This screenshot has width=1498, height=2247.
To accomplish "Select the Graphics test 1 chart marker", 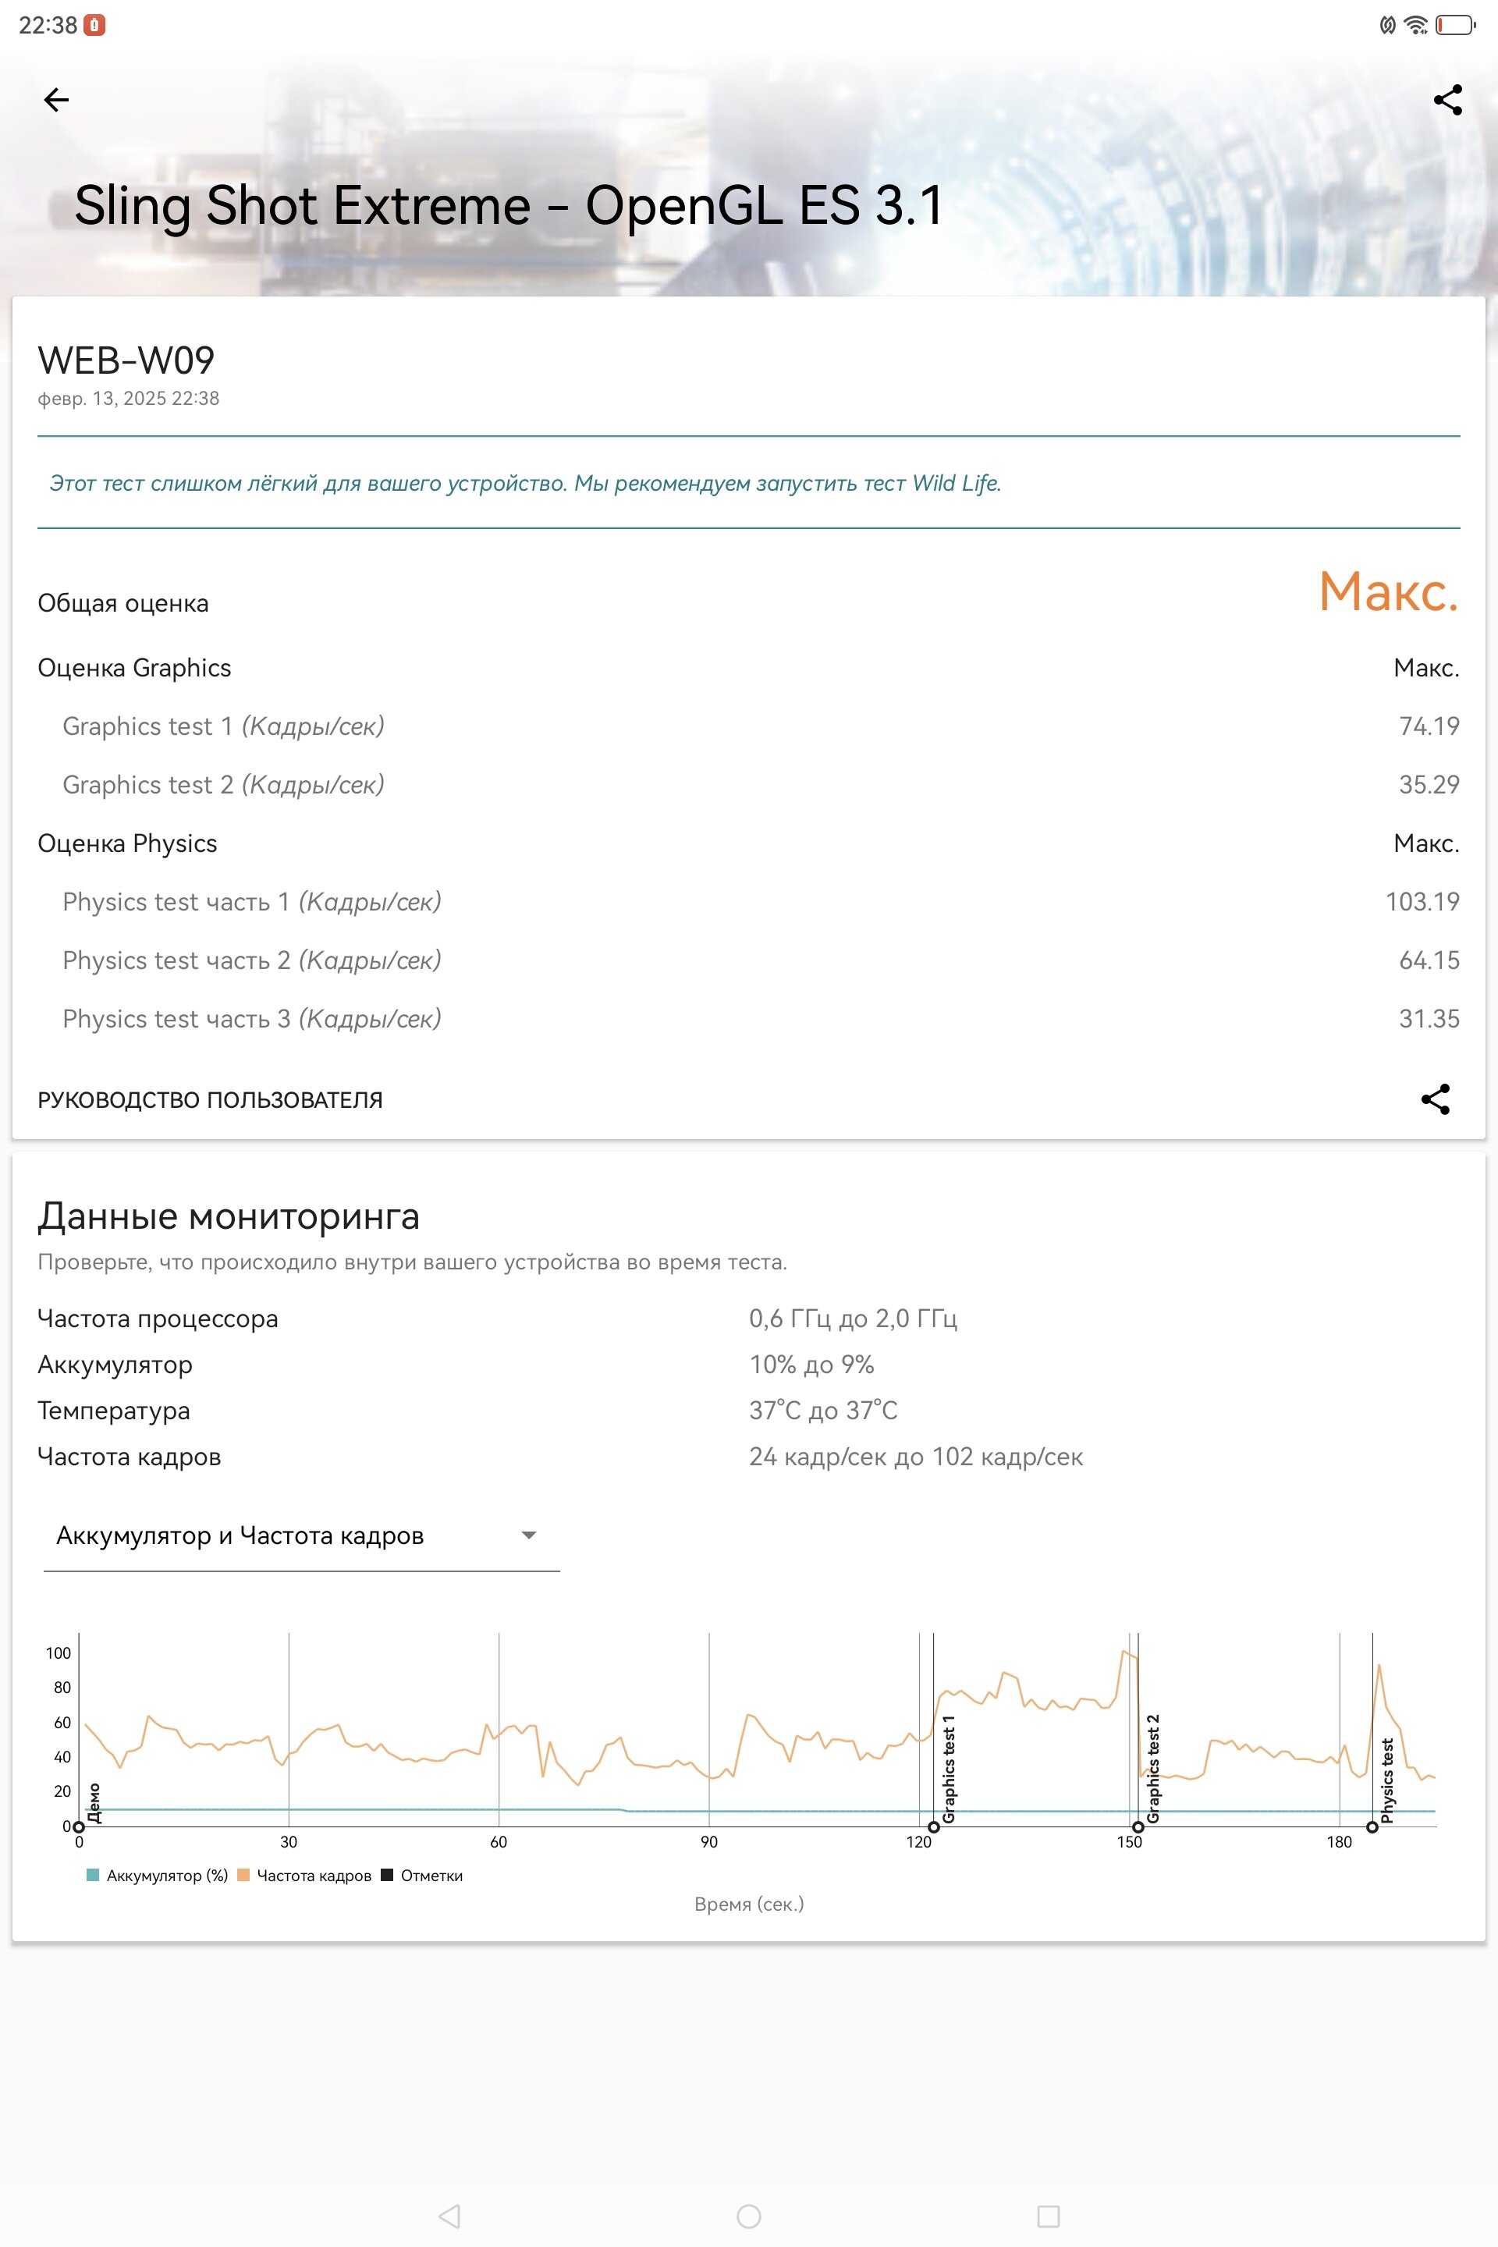I will coord(933,1826).
